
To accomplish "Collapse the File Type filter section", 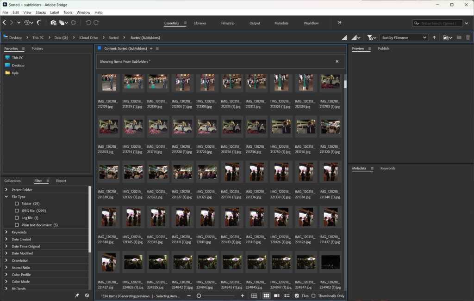I will (6, 197).
